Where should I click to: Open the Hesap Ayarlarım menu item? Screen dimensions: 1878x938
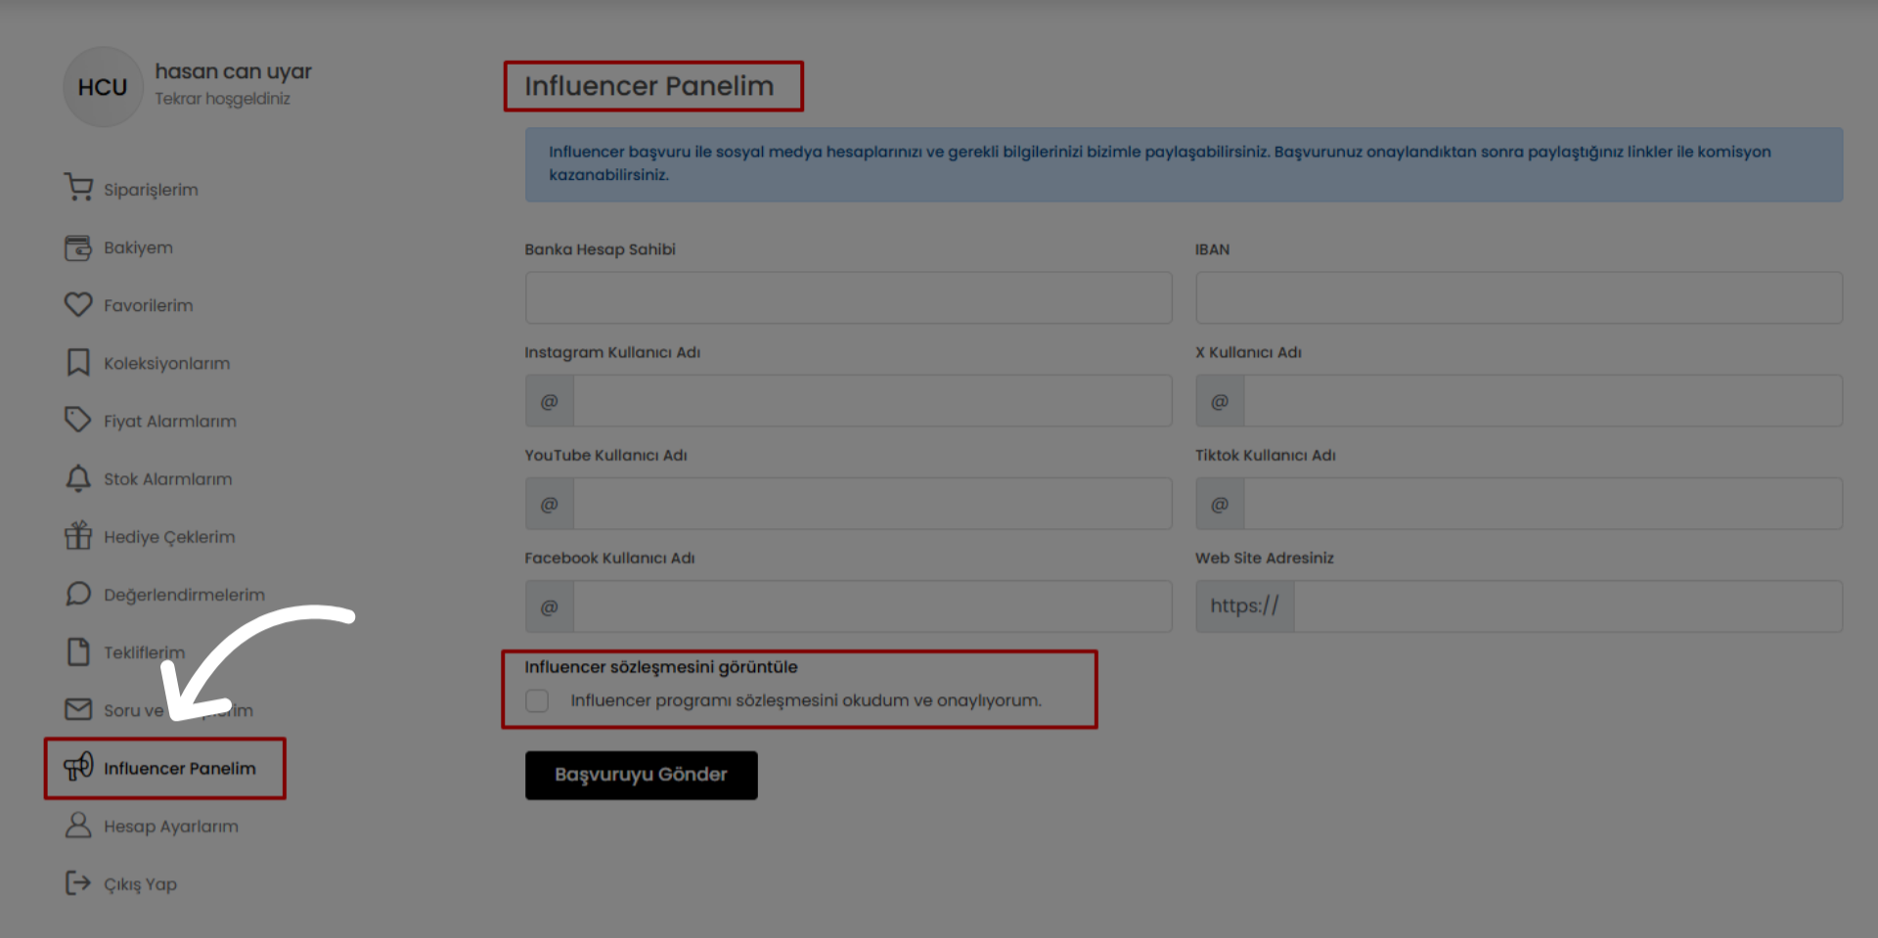[x=152, y=826]
